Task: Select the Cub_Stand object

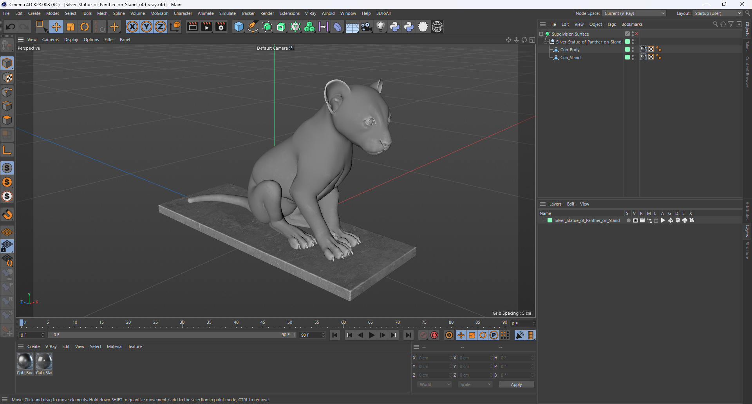Action: [x=570, y=58]
